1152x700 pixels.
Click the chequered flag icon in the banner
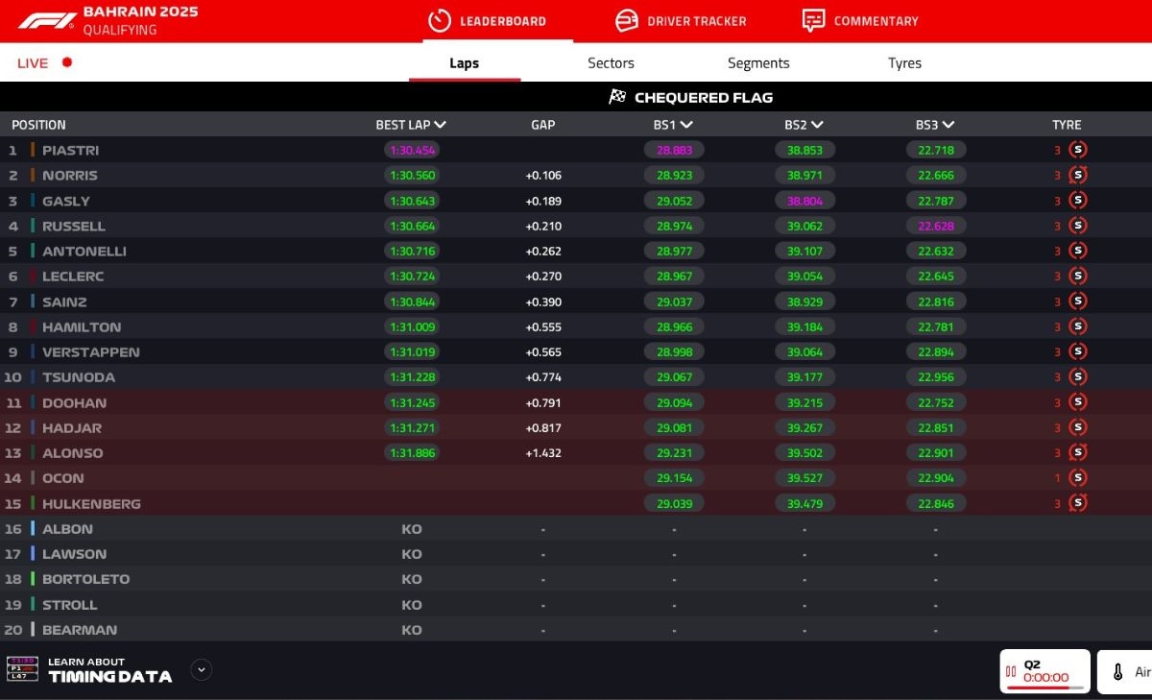pos(615,96)
